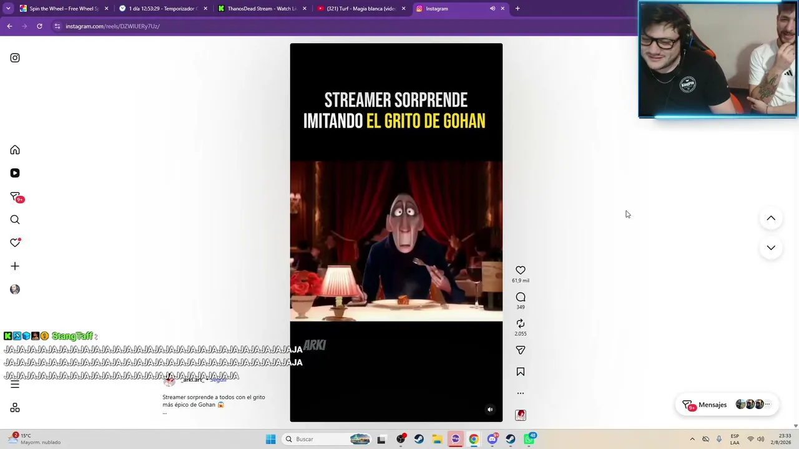Open the reel author's profile picture
The height and width of the screenshot is (449, 799).
pyautogui.click(x=169, y=380)
